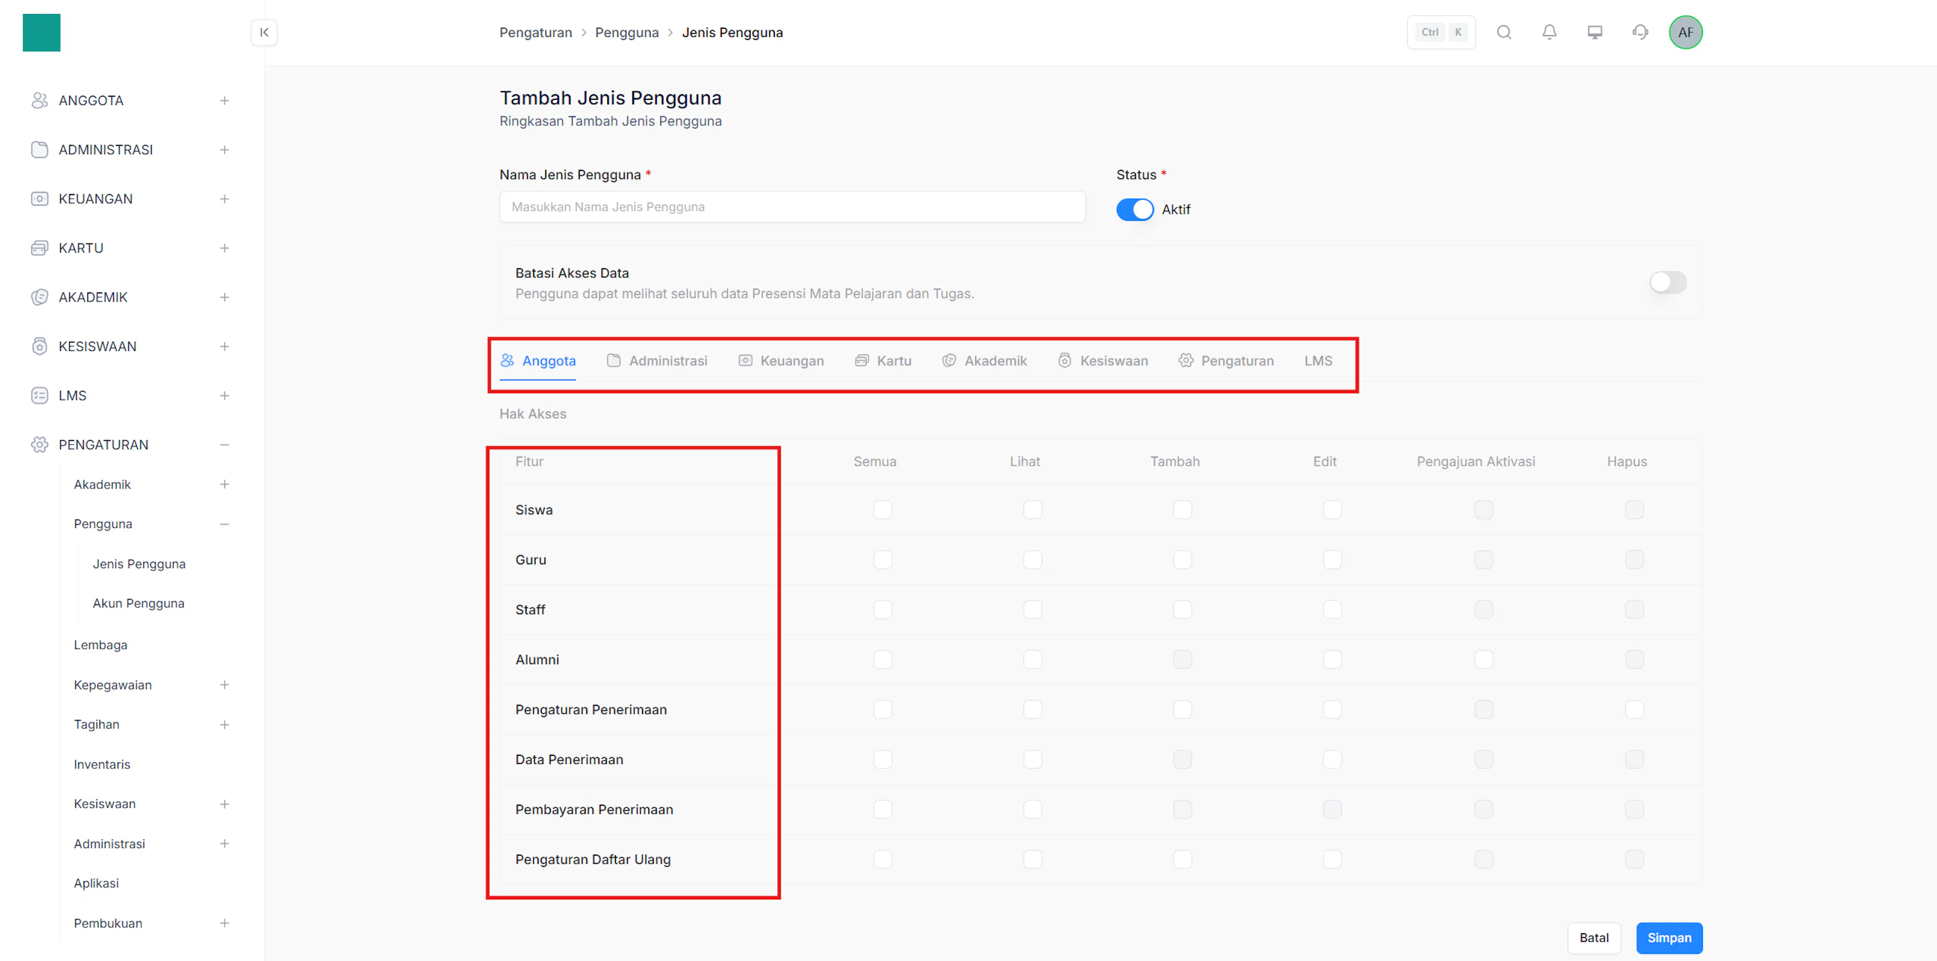Click the Ctrl K shortcut button

pyautogui.click(x=1441, y=32)
